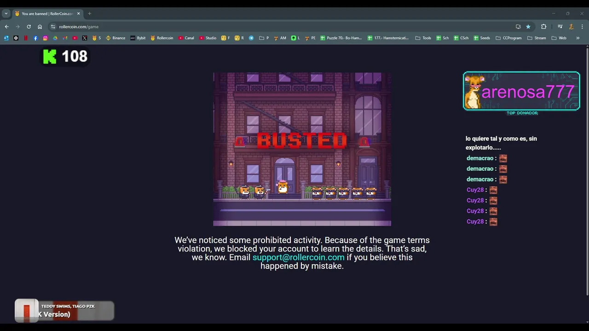This screenshot has width=589, height=331.
Task: Open the Chrome three-dot menu
Action: point(582,27)
